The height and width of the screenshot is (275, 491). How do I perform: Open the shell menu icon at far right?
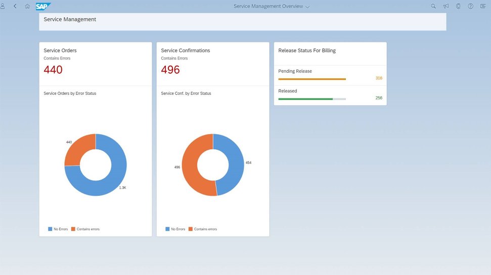point(483,6)
